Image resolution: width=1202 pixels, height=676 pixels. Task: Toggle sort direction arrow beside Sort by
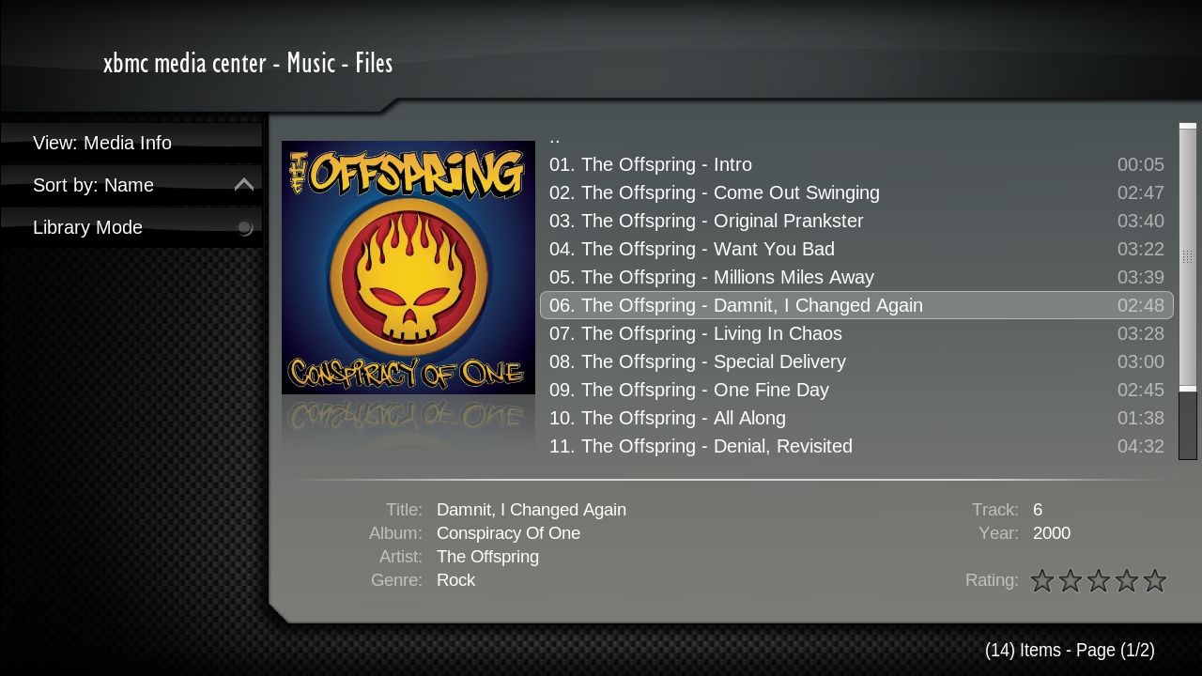point(244,185)
